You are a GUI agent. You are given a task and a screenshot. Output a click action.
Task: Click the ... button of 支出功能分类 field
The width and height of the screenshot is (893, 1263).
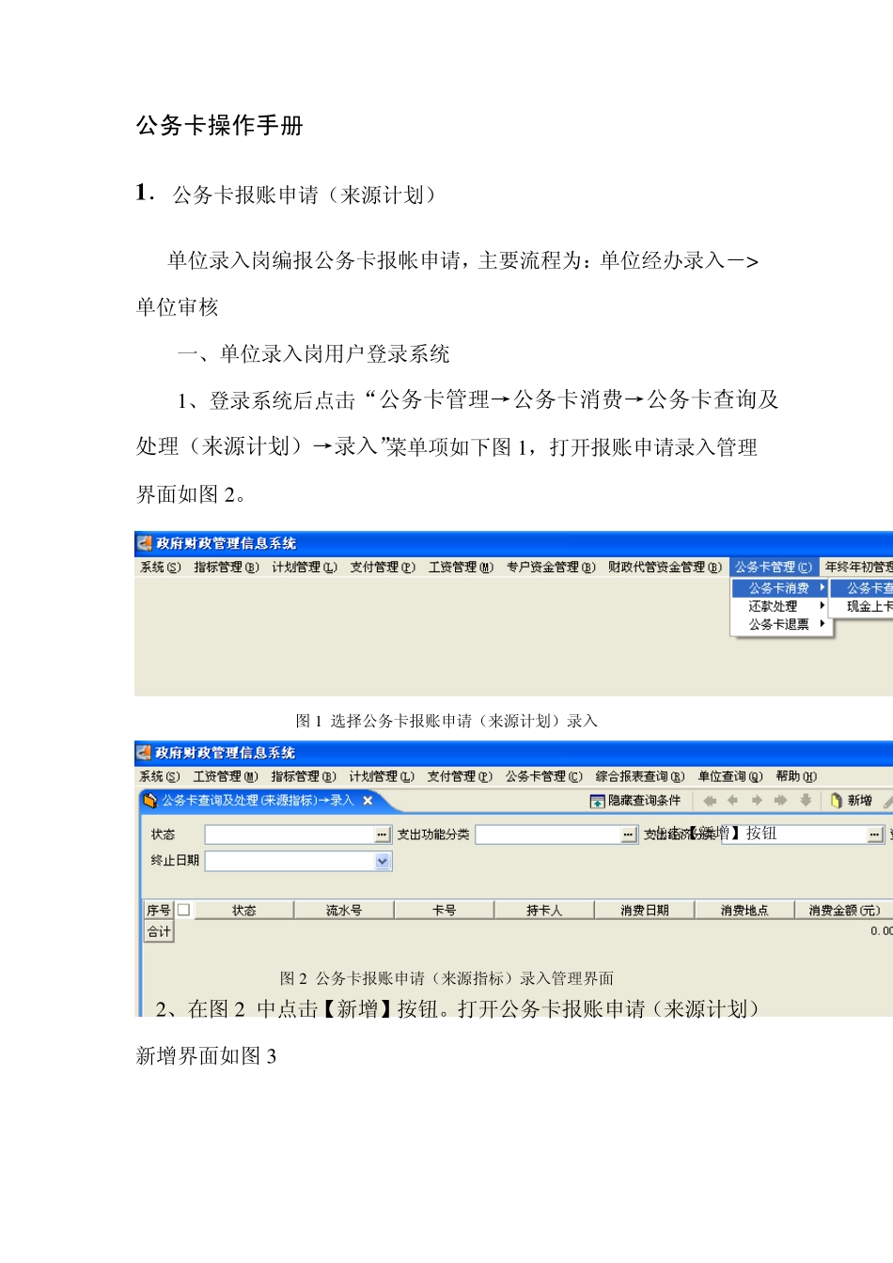[629, 834]
